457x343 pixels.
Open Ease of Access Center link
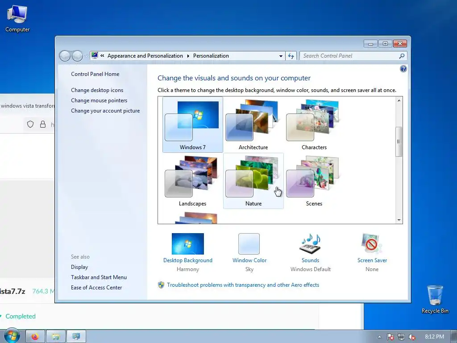pyautogui.click(x=96, y=287)
